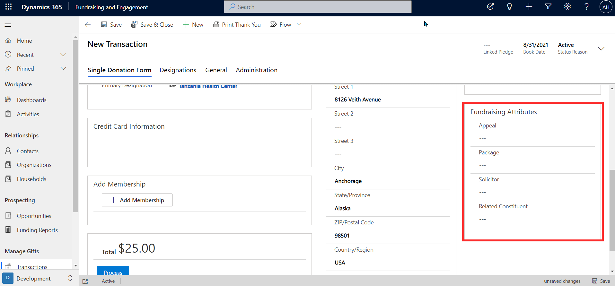Image resolution: width=615 pixels, height=286 pixels.
Task: Switch to the Single Donation Form tab
Action: (119, 70)
